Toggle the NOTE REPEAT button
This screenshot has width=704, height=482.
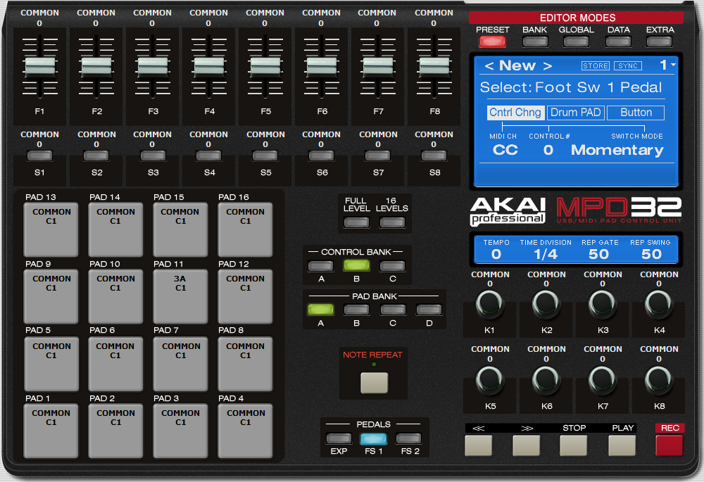pyautogui.click(x=374, y=383)
